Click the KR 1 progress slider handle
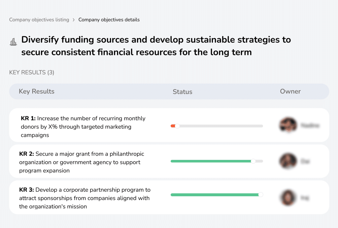Viewport: 338px width, 228px height. tap(177, 126)
